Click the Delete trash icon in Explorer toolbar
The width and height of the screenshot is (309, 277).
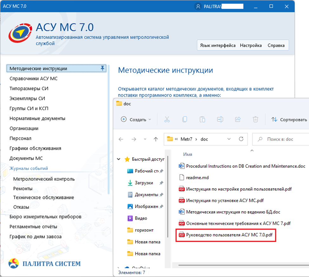pyautogui.click(x=255, y=119)
